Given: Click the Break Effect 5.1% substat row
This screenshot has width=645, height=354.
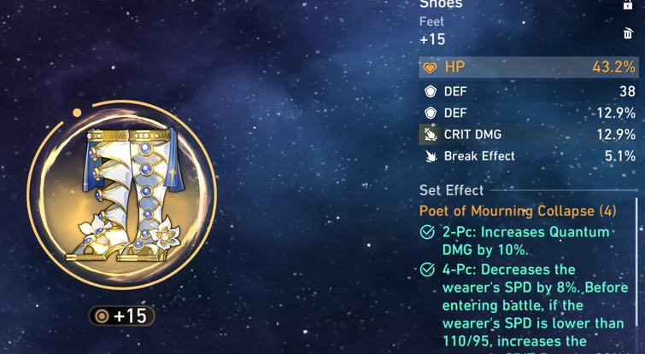Looking at the screenshot, I should coord(529,156).
